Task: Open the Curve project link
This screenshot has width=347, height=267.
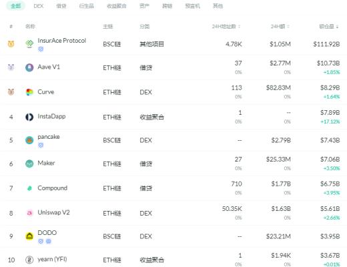Action: point(46,91)
